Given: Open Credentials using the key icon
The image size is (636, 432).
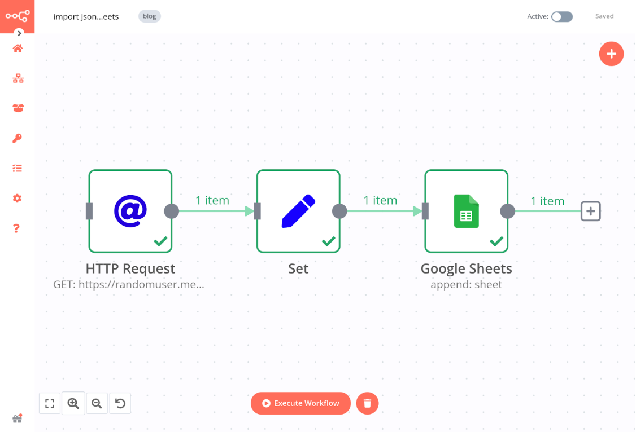Looking at the screenshot, I should (17, 138).
